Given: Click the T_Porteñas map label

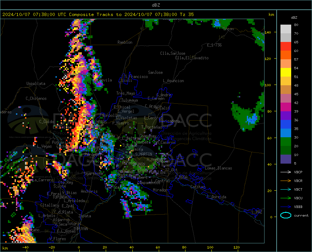Looking at the screenshot, I should (x=151, y=127).
